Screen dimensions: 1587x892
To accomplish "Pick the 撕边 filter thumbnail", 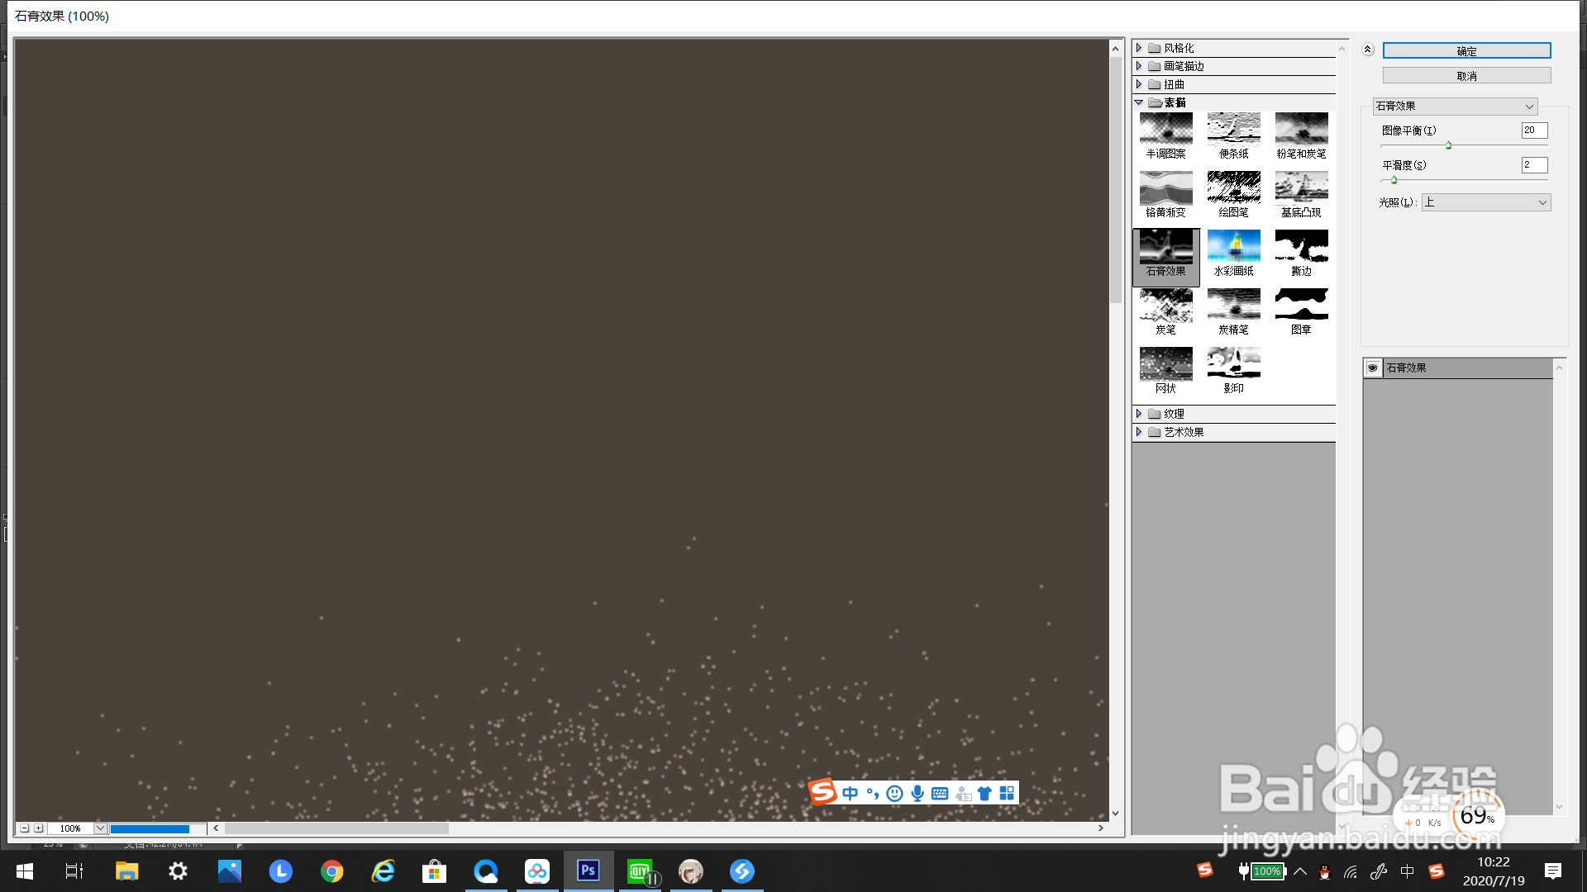I will [1301, 246].
